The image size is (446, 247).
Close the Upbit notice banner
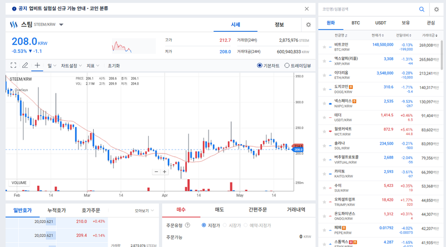(x=307, y=9)
